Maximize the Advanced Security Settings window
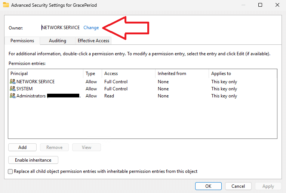 [x=260, y=5]
